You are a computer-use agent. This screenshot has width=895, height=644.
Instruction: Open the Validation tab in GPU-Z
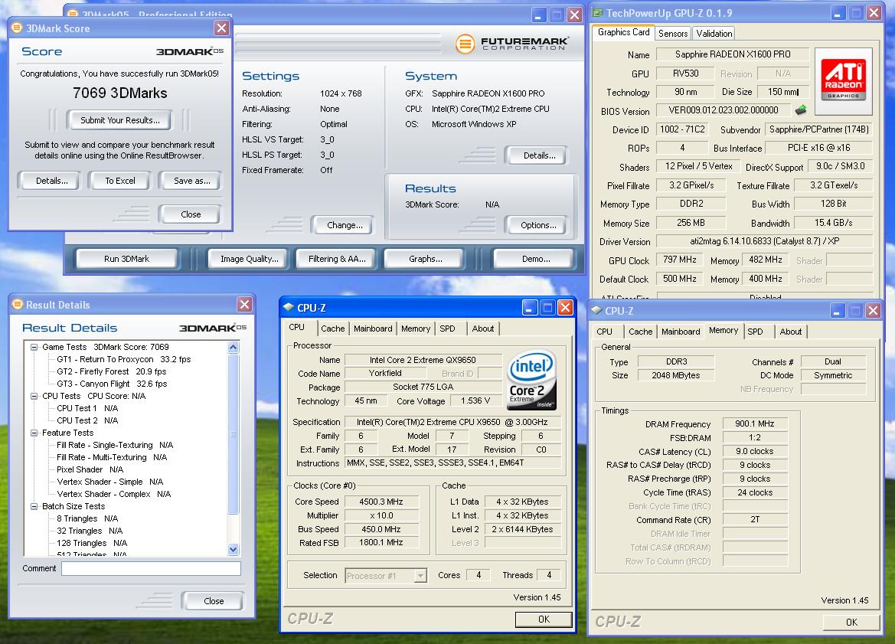pos(714,33)
